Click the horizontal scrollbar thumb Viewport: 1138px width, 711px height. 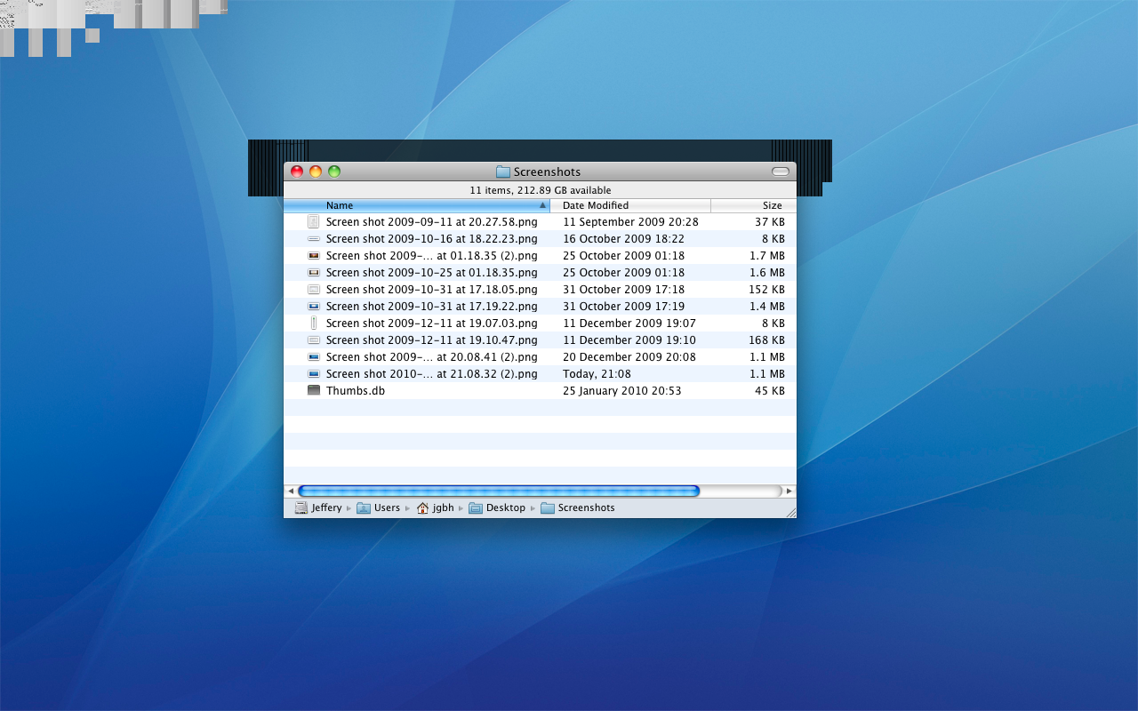(x=499, y=491)
